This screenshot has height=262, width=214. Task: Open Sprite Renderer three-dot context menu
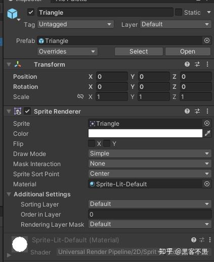pos(207,111)
